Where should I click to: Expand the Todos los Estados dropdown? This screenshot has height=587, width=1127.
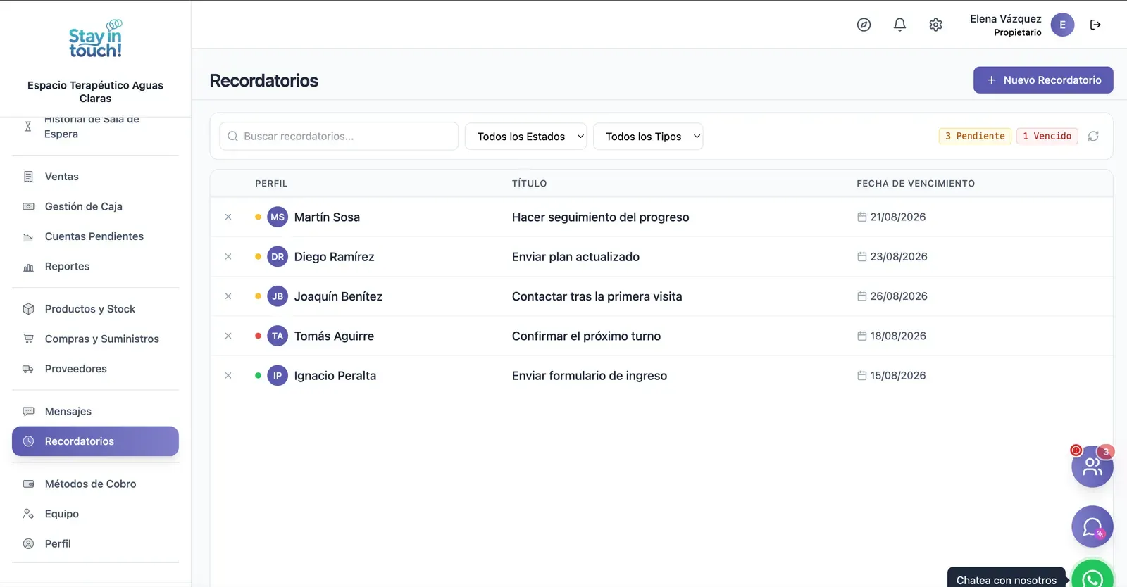(x=526, y=137)
